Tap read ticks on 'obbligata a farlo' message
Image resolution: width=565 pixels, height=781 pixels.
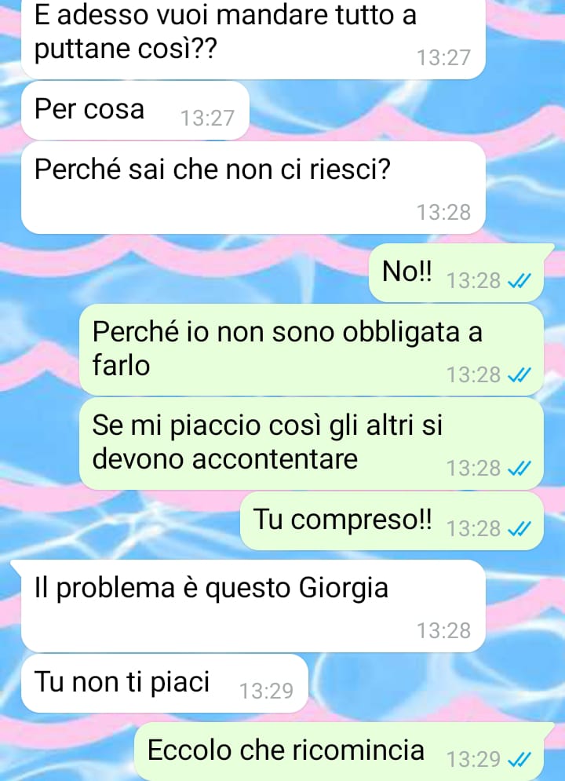click(519, 375)
